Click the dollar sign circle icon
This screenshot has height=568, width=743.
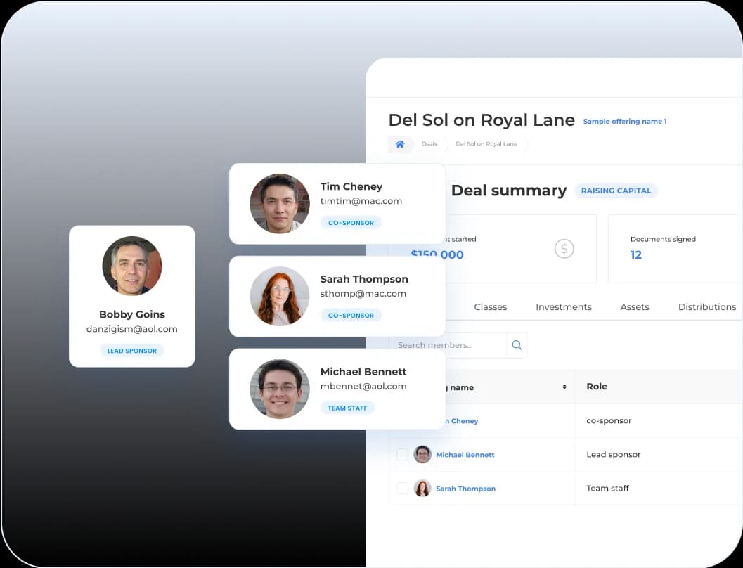(564, 248)
